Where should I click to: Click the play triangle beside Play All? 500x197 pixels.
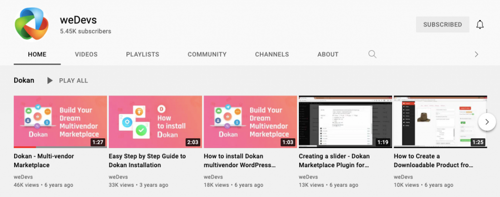[x=50, y=81]
